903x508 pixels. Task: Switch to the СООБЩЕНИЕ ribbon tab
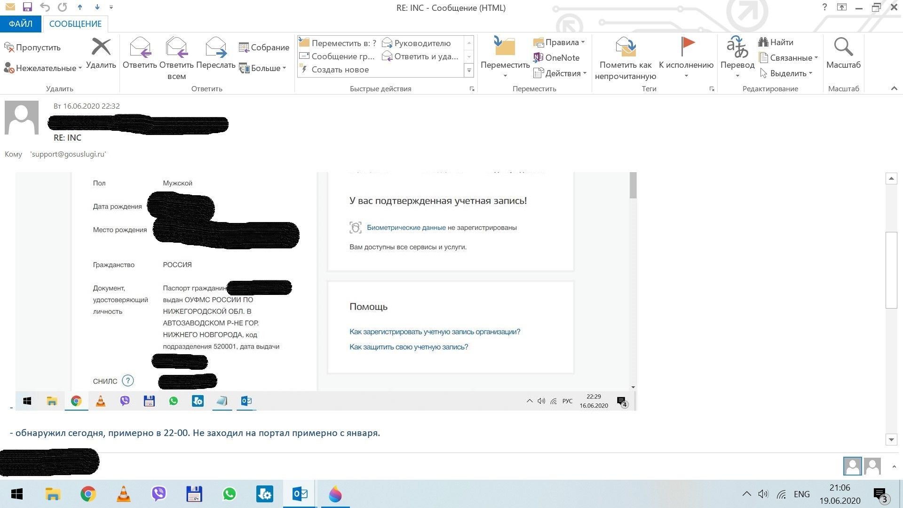pyautogui.click(x=75, y=24)
